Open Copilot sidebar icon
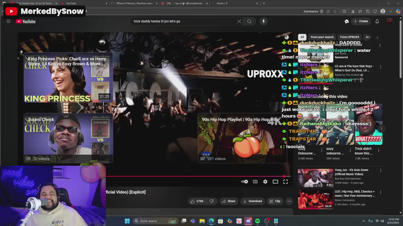Viewport: 403px width, 226px height. click(x=398, y=11)
